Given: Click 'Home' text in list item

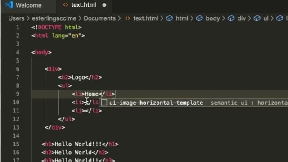Looking at the screenshot, I should click(x=92, y=94).
